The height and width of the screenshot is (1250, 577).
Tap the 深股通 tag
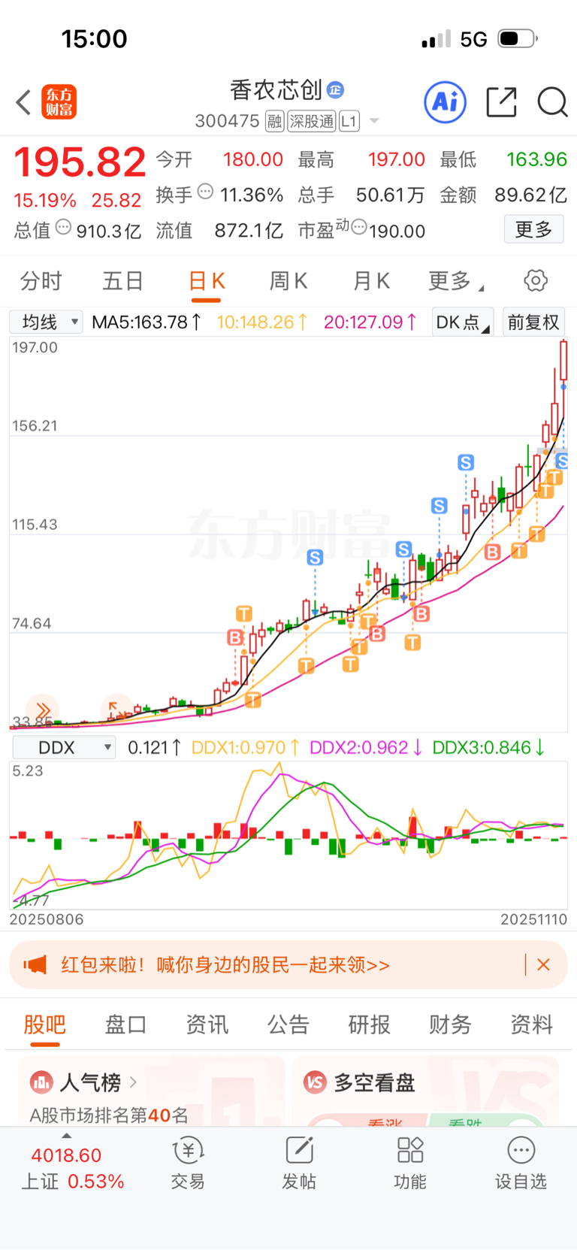coord(312,121)
